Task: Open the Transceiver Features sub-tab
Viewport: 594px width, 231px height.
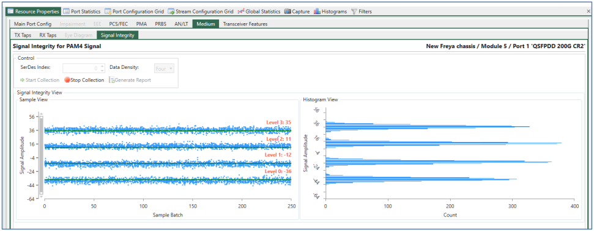Action: point(245,24)
